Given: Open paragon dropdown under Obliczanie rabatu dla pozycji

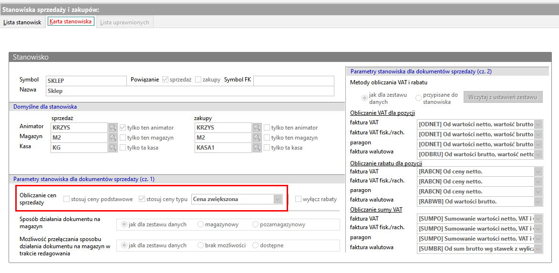Looking at the screenshot, I should click(538, 192).
